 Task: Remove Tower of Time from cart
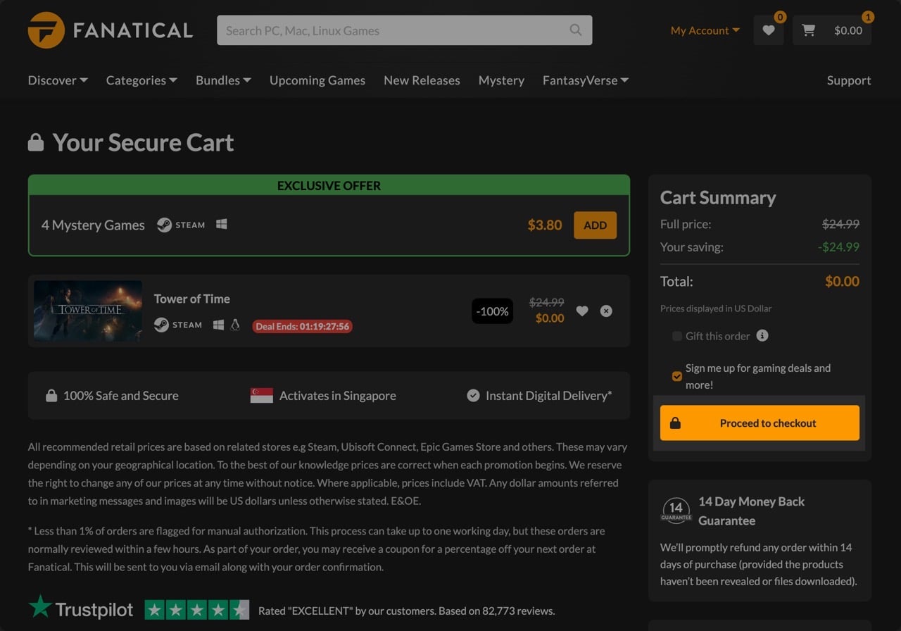tap(606, 311)
